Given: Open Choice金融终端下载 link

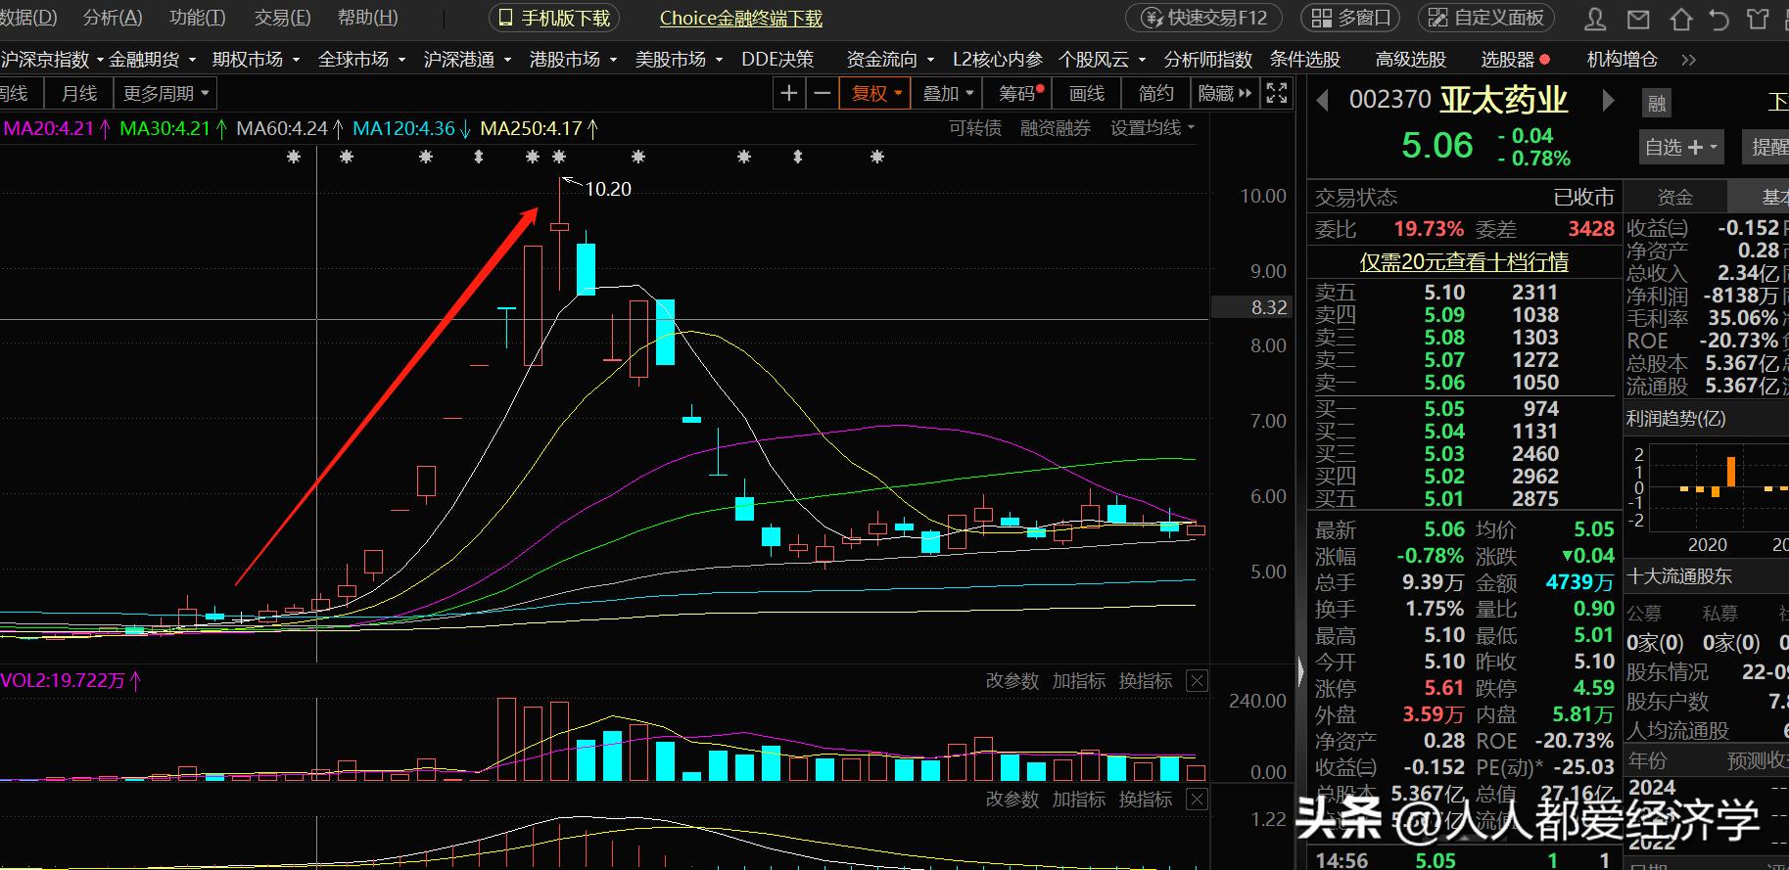Looking at the screenshot, I should (741, 18).
